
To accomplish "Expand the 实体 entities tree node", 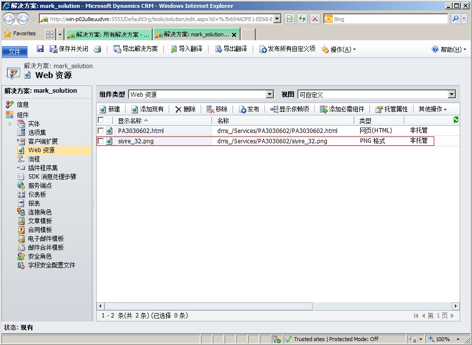I will [x=10, y=124].
